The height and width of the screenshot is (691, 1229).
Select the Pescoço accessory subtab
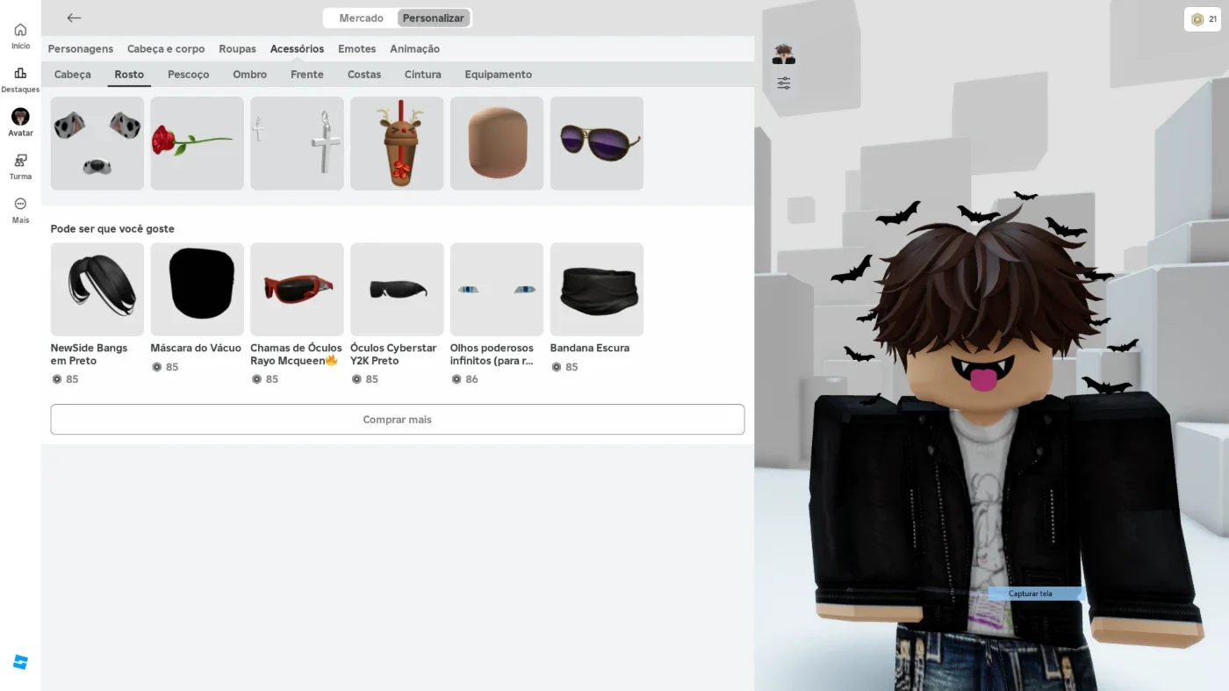tap(189, 75)
